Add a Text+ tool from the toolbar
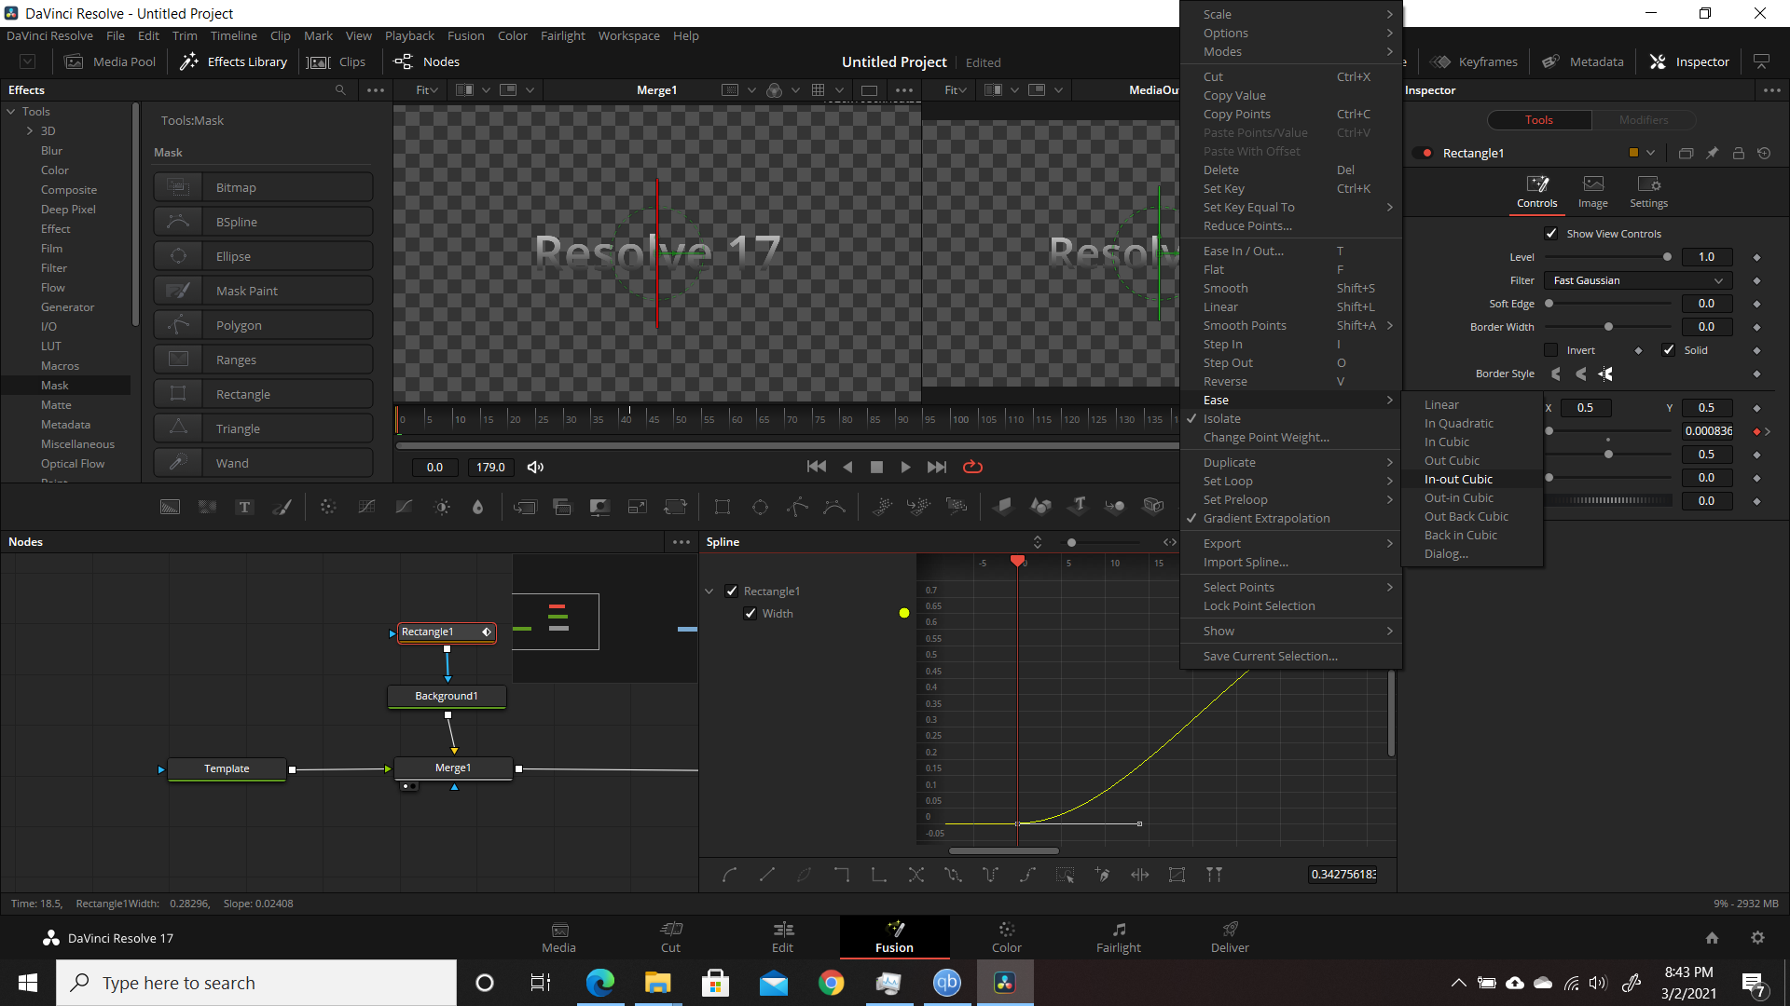This screenshot has width=1790, height=1006. (244, 507)
